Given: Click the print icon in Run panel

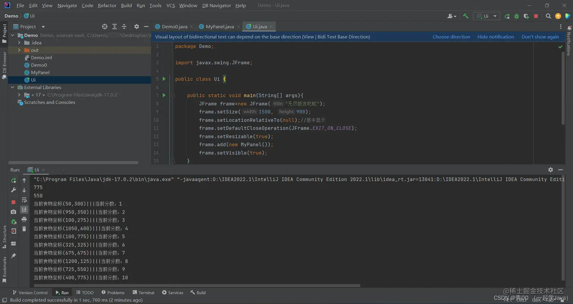Looking at the screenshot, I should pos(24,219).
